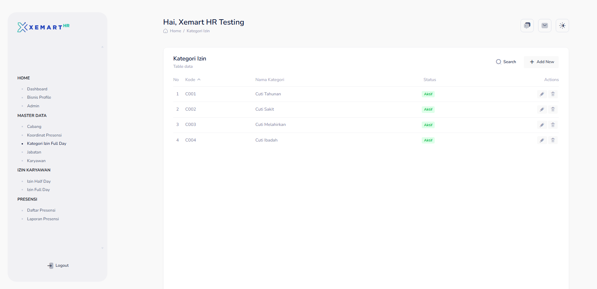Click the pencil edit icon for Cuti Sakit
Viewport: 597px width, 289px height.
(x=542, y=109)
